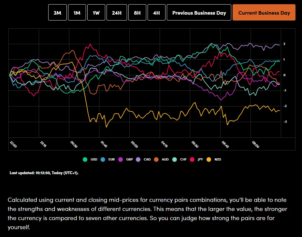Switch to the 4H timeframe
This screenshot has width=302, height=237.
tap(156, 13)
